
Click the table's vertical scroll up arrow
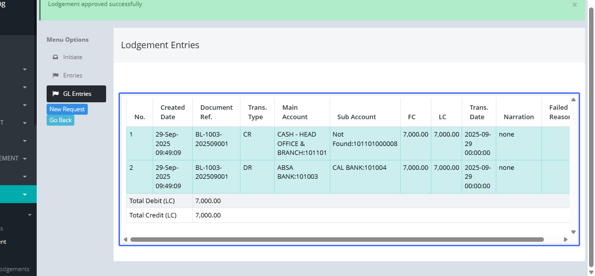(573, 100)
